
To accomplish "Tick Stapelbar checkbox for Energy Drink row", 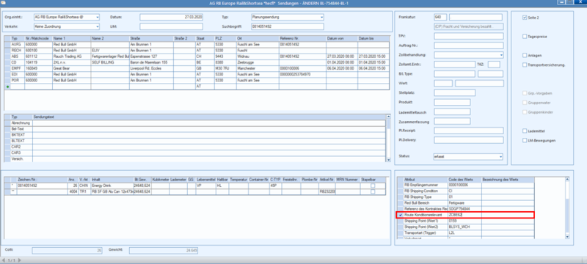I will tap(373, 186).
